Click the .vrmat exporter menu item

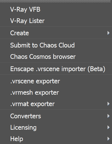(56, 104)
